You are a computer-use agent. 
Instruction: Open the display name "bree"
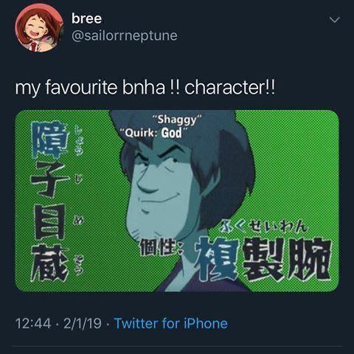86,18
